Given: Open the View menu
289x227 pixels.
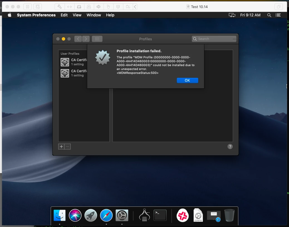Looking at the screenshot, I should 77,15.
